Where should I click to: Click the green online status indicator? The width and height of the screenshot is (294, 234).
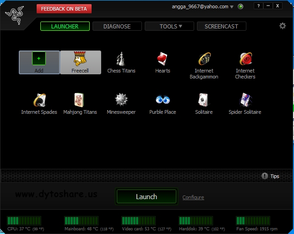pos(240,7)
